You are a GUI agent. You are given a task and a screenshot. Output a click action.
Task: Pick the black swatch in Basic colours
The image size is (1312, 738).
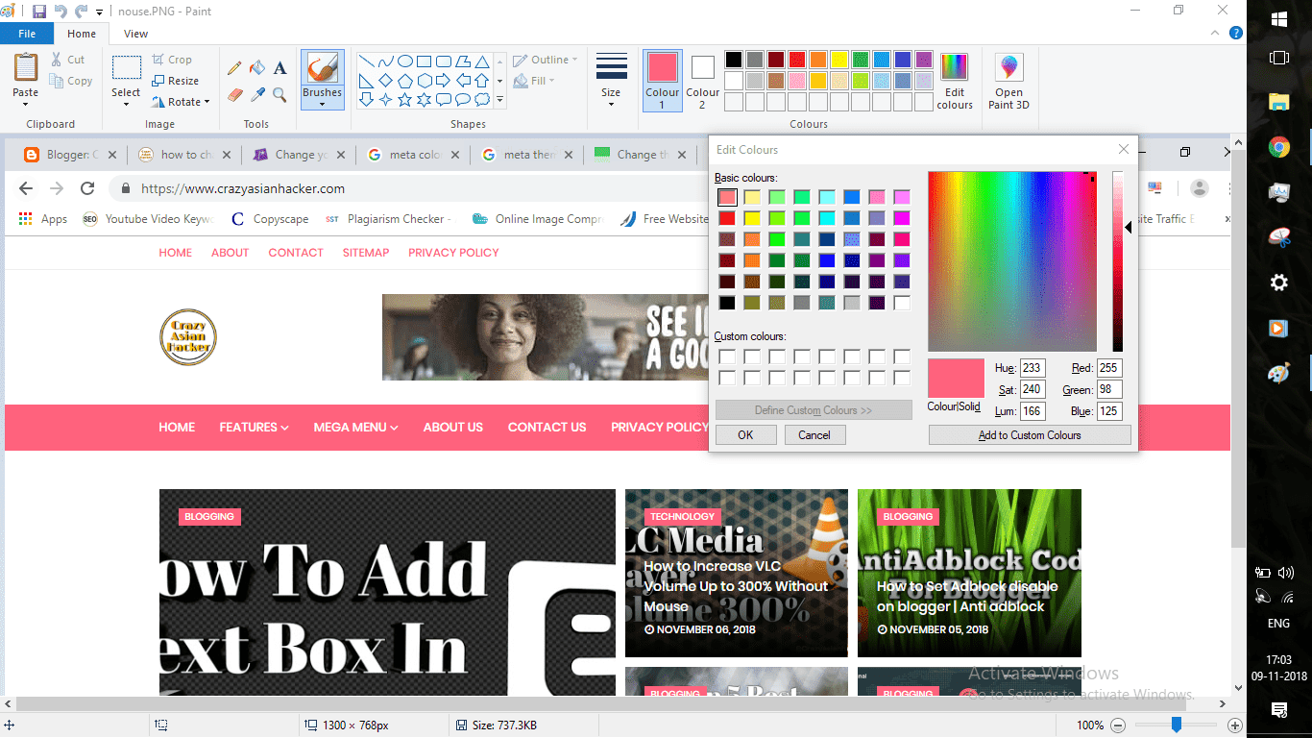coord(727,303)
